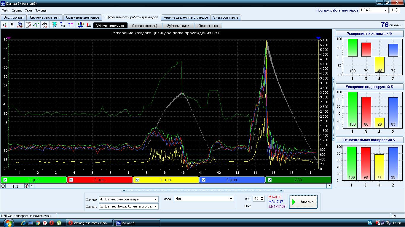Click the blue right chart marker

point(318,38)
